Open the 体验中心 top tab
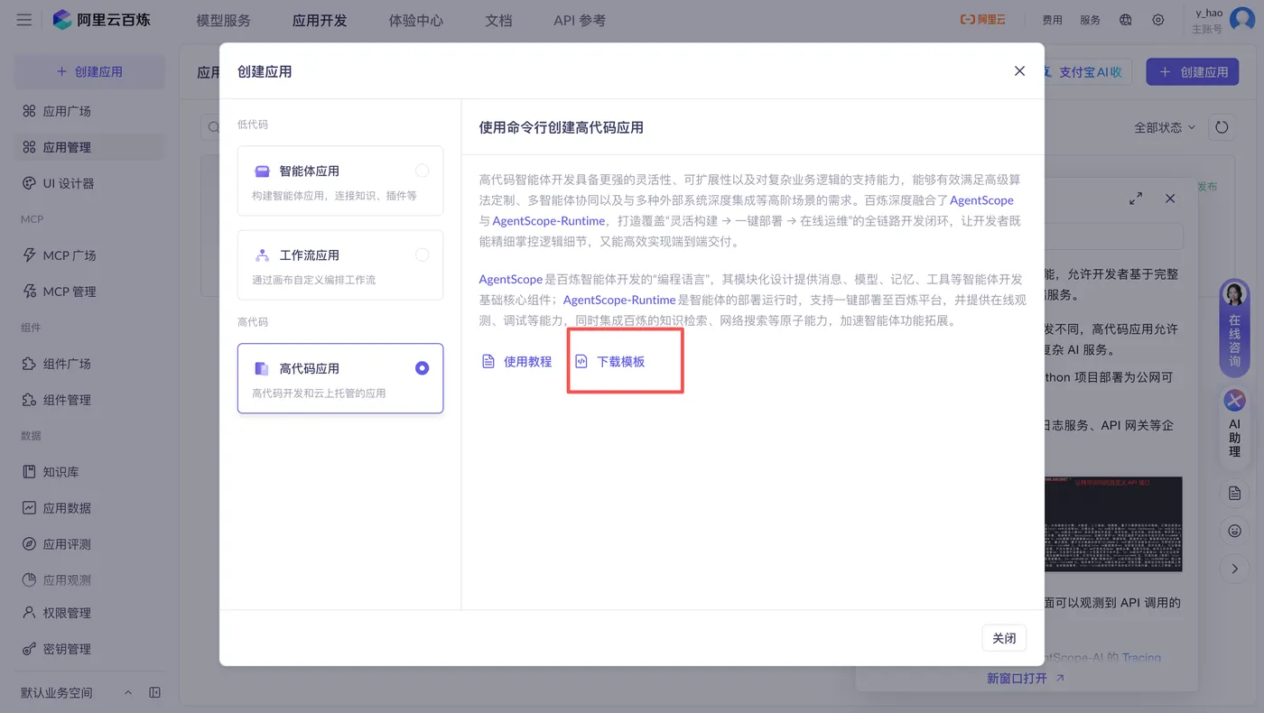 pyautogui.click(x=416, y=20)
